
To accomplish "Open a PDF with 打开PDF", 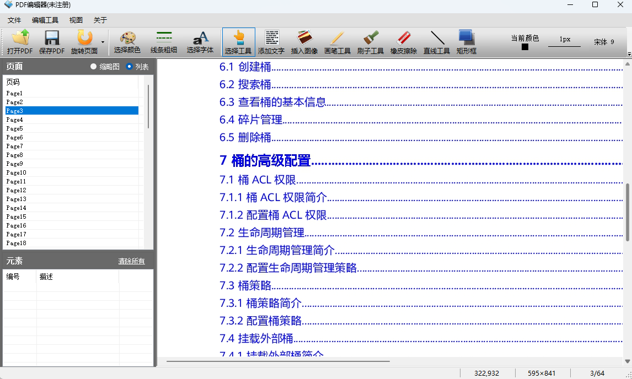I will [20, 42].
